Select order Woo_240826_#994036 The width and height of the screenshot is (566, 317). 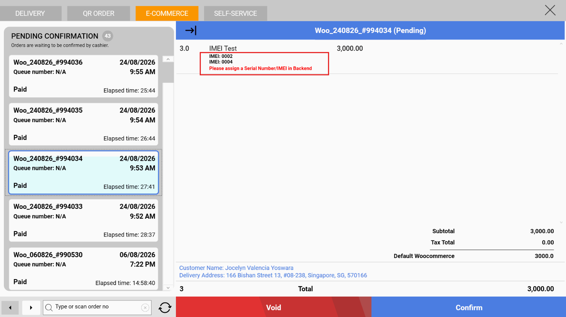click(x=84, y=76)
